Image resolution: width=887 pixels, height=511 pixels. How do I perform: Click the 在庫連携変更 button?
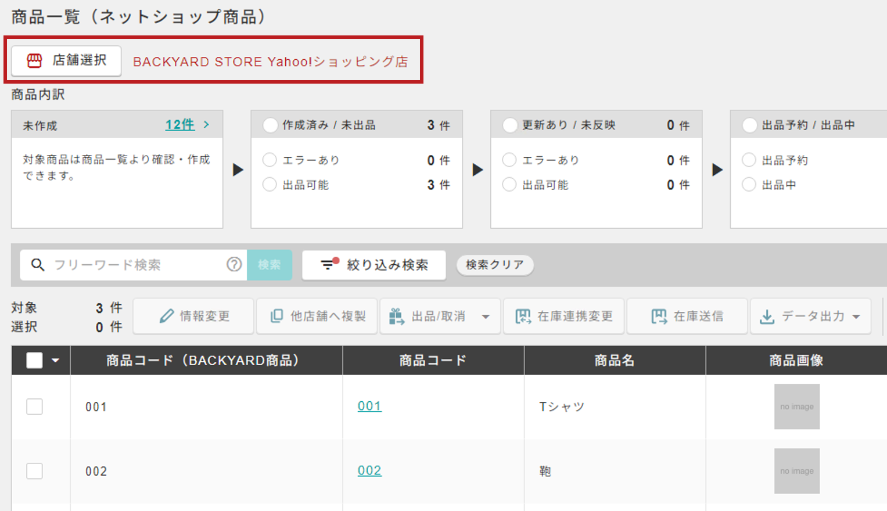(564, 316)
